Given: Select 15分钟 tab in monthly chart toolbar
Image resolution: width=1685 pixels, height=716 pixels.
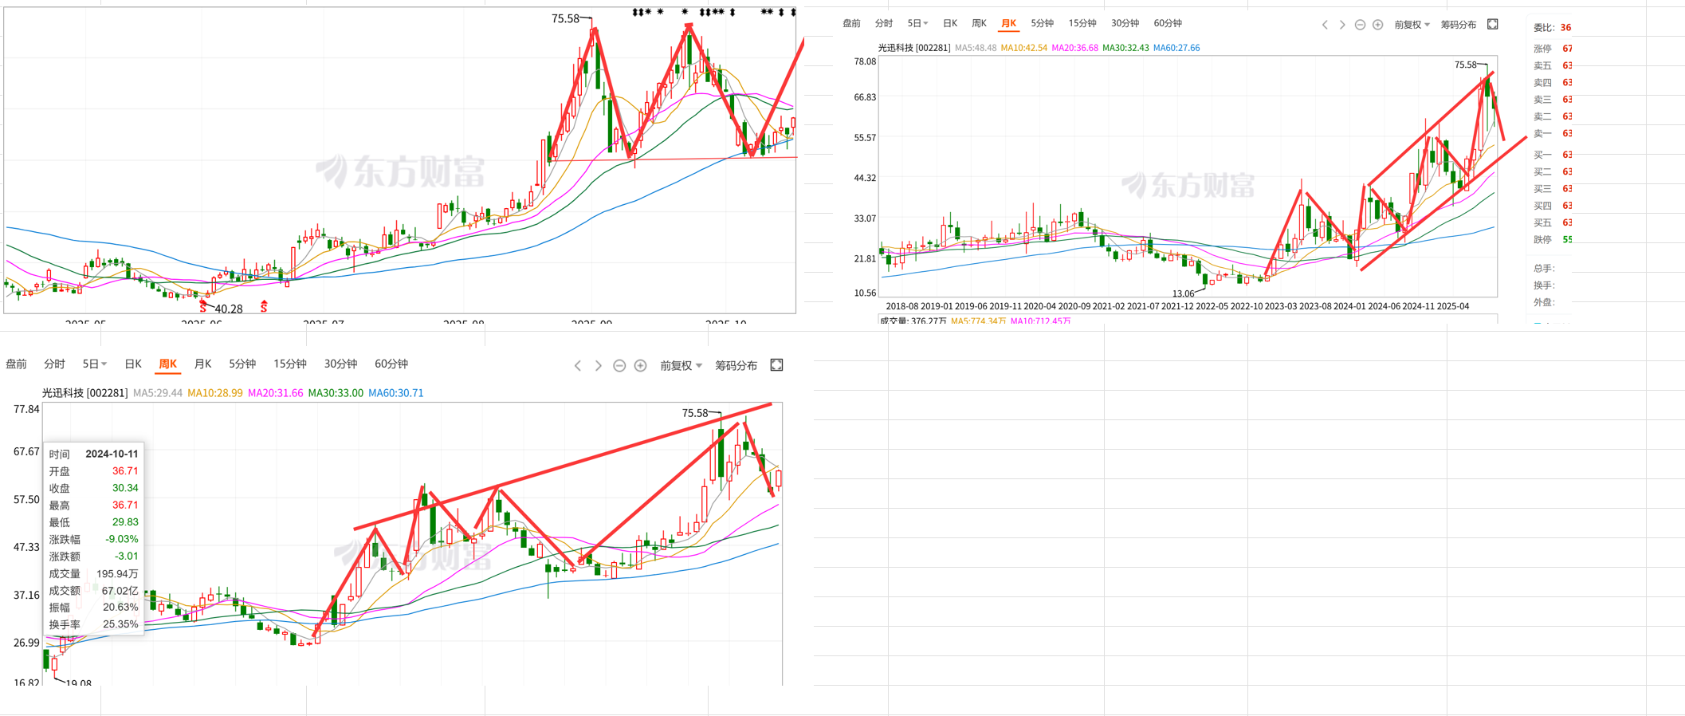Looking at the screenshot, I should click(1082, 24).
